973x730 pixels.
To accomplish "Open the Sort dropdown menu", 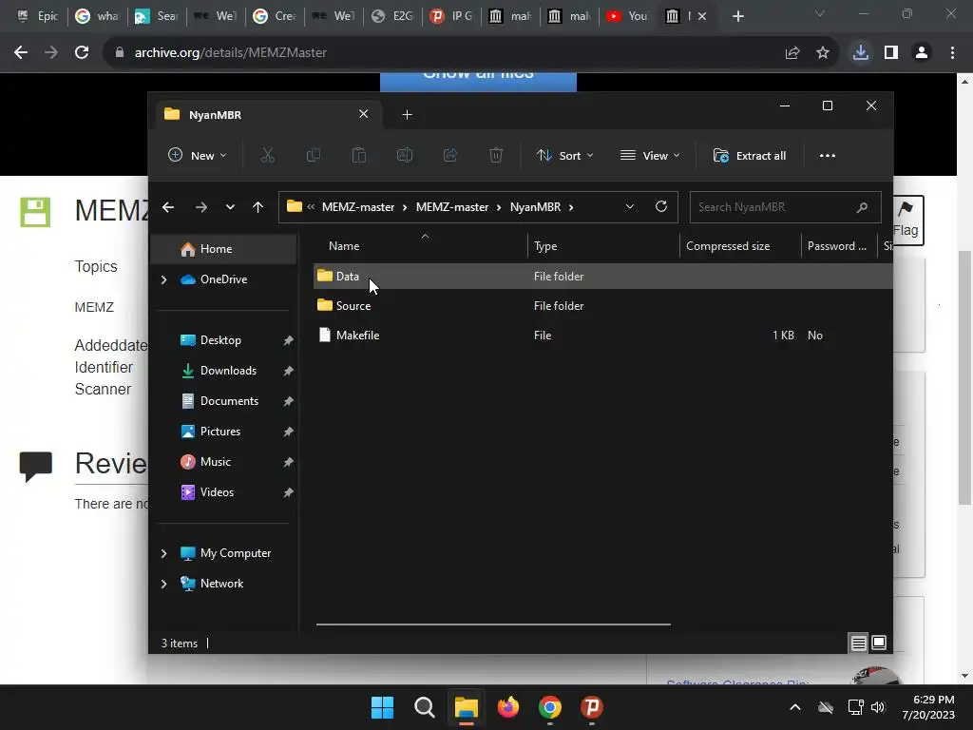I will click(x=564, y=155).
